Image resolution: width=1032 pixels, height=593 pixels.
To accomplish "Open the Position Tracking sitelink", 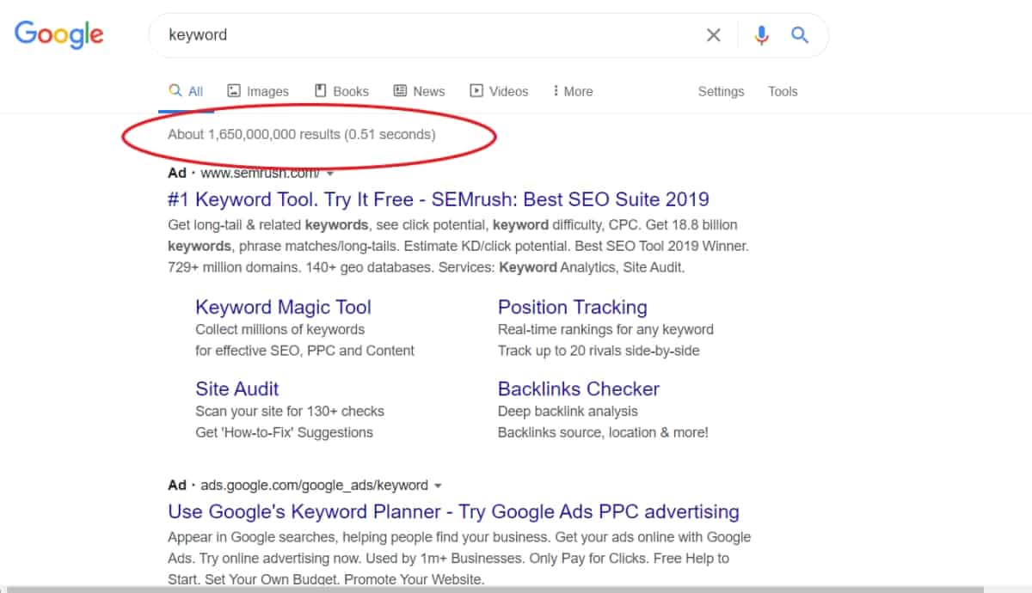I will pyautogui.click(x=573, y=307).
